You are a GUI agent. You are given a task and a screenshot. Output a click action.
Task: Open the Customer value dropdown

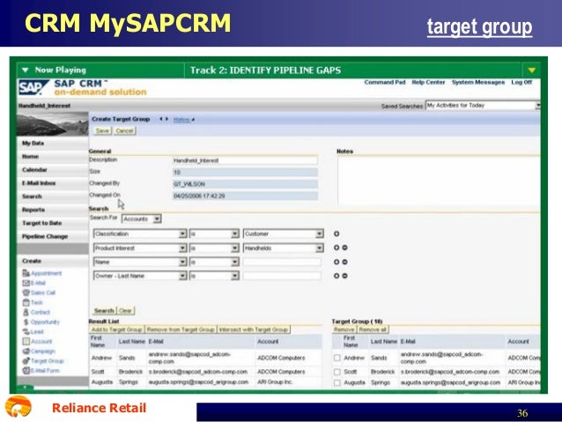pyautogui.click(x=319, y=234)
